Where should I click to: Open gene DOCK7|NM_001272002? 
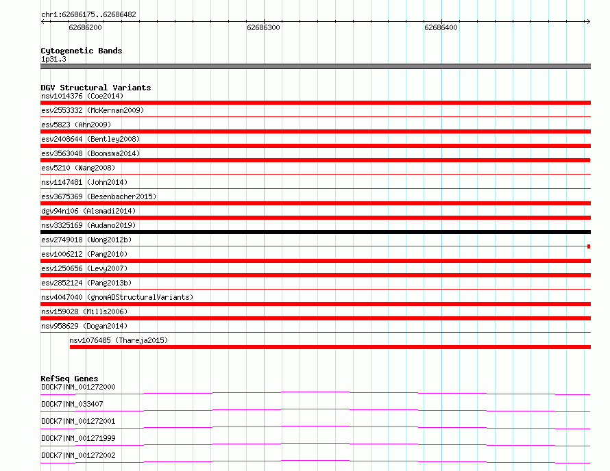click(78, 455)
